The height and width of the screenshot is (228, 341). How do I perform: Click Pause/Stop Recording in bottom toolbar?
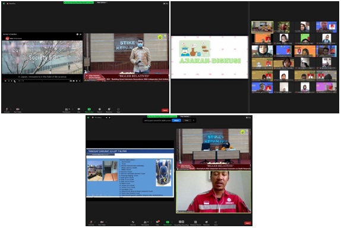coord(181,222)
